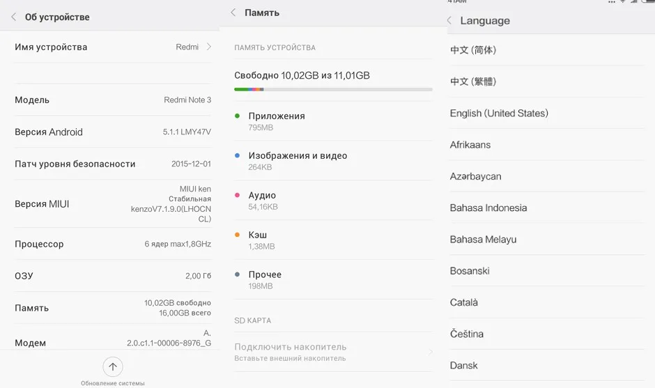Screen dimensions: 655x388
Task: Open the Память row in device info
Action: pos(113,308)
